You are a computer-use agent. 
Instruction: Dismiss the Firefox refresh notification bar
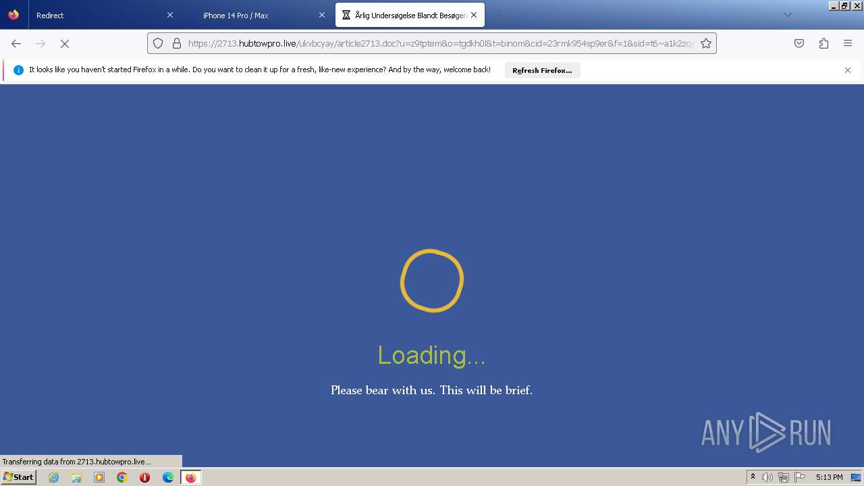[848, 70]
